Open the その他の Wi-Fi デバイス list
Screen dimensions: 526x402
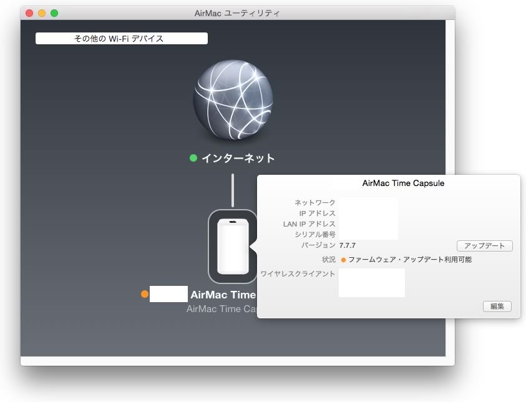pos(122,39)
